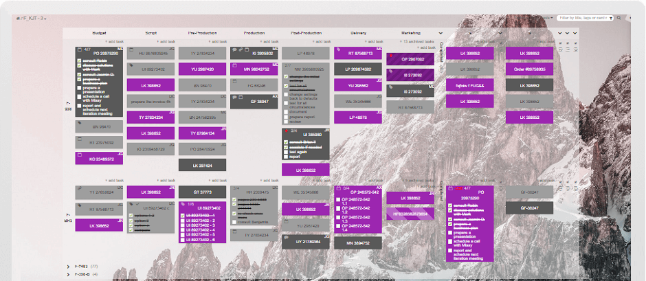Screen dimensions: 646x281
Task: Select the Post-Production column header
Action: click(x=306, y=33)
